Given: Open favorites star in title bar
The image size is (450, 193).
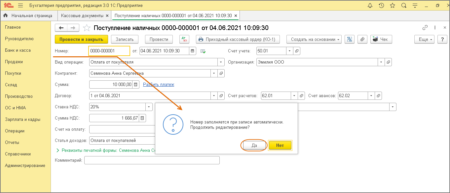Looking at the screenshot, I should (392, 6).
